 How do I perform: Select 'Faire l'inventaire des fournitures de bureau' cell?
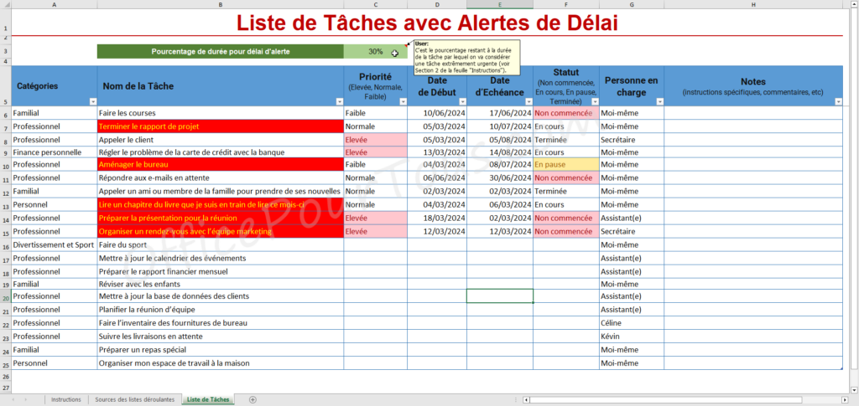[x=221, y=323]
